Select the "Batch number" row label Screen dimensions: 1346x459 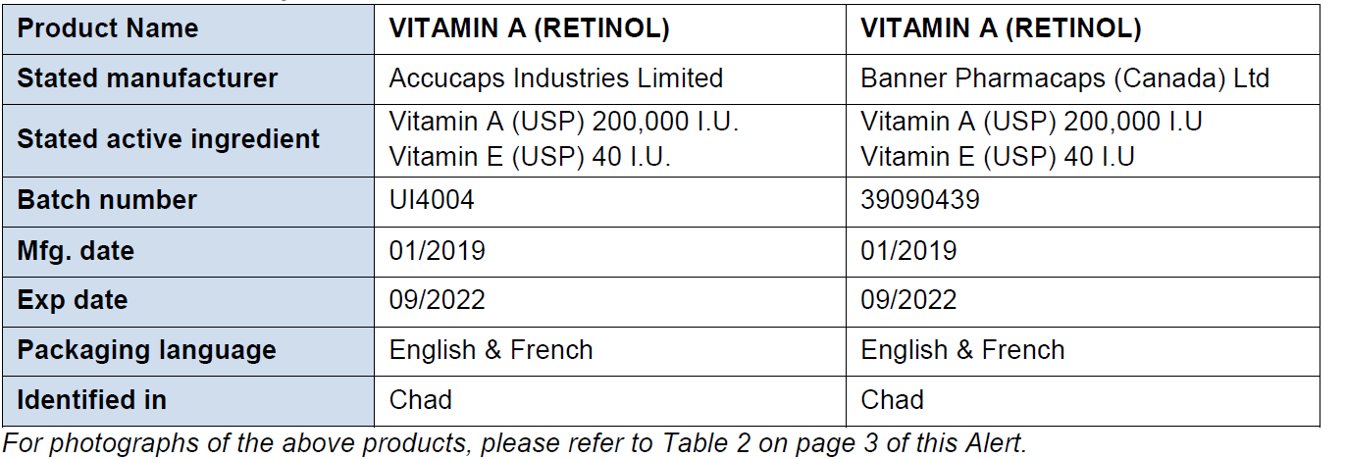(107, 200)
